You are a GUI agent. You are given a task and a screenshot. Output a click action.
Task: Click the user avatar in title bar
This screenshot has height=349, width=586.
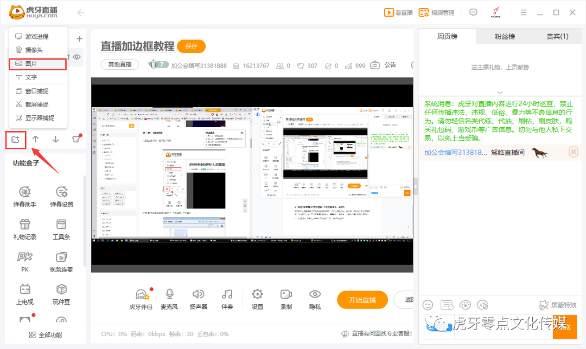[x=495, y=12]
